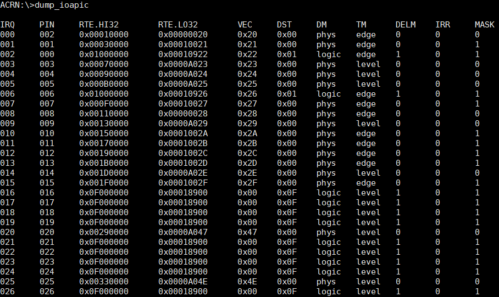Click RTE.HI32 value 0x00030000
Image resolution: width=499 pixels, height=297 pixels.
pos(104,44)
